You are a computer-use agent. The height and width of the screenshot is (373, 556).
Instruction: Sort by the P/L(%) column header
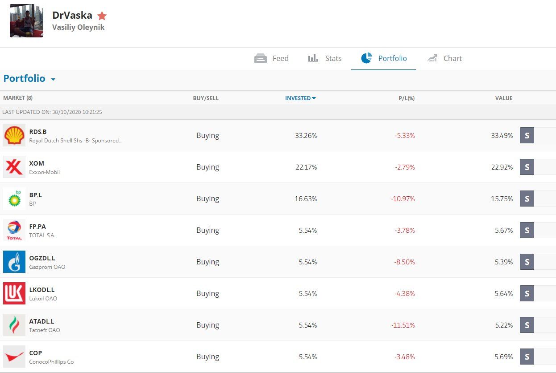coord(407,98)
